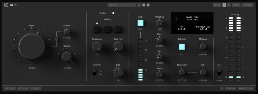Click the Link gain meter column
This screenshot has height=94, width=258.
(141, 60)
